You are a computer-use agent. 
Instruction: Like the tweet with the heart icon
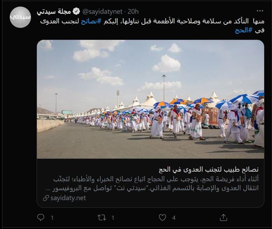point(162,218)
